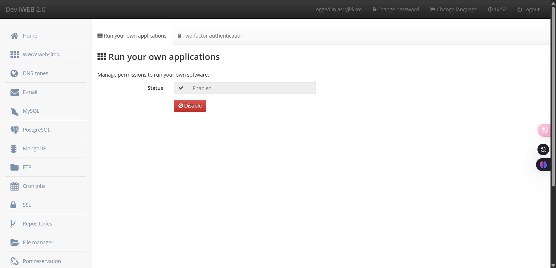The width and height of the screenshot is (556, 268).
Task: Disable running own applications
Action: tap(190, 106)
